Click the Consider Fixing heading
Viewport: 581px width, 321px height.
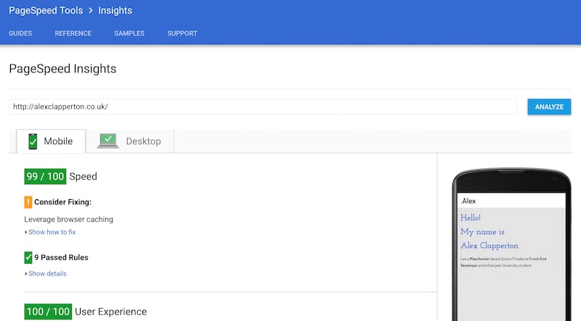tap(62, 202)
